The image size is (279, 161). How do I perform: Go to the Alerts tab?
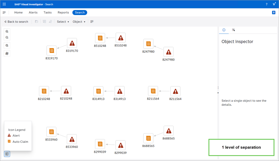pos(33,13)
